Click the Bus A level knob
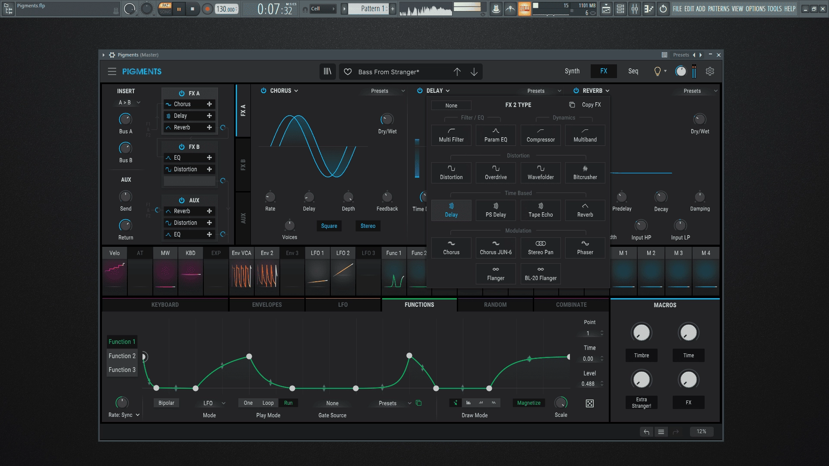 125,120
